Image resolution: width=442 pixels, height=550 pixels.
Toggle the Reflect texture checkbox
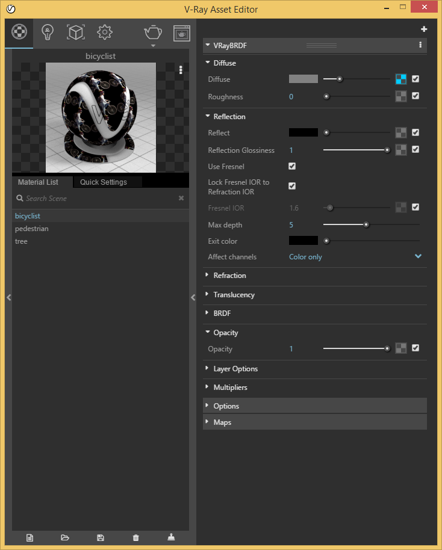tap(416, 132)
